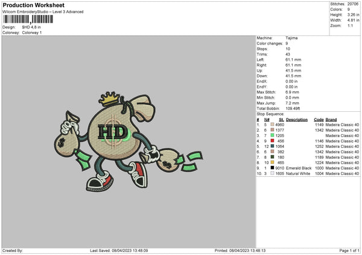Click the 'Brand' column header
The height and width of the screenshot is (255, 362).
click(331, 120)
